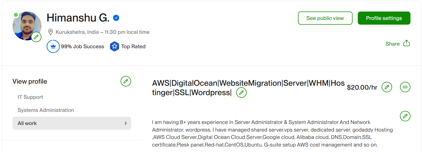422x152 pixels.
Task: Select the IT Support profile
Action: click(30, 97)
